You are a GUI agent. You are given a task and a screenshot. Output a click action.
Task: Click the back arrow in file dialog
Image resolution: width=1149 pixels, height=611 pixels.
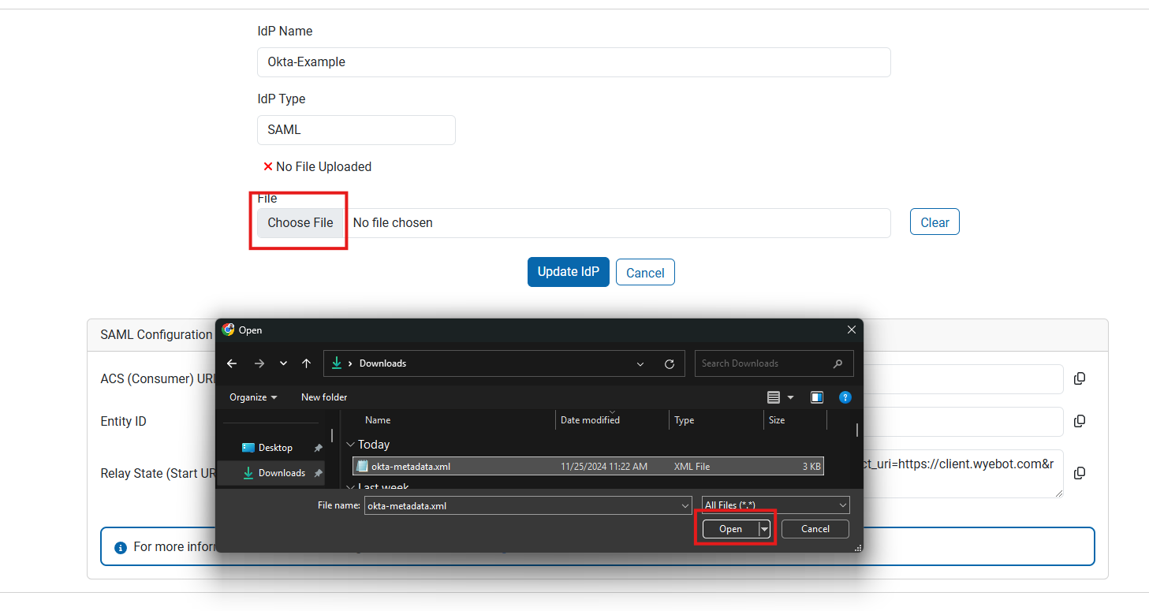tap(231, 363)
